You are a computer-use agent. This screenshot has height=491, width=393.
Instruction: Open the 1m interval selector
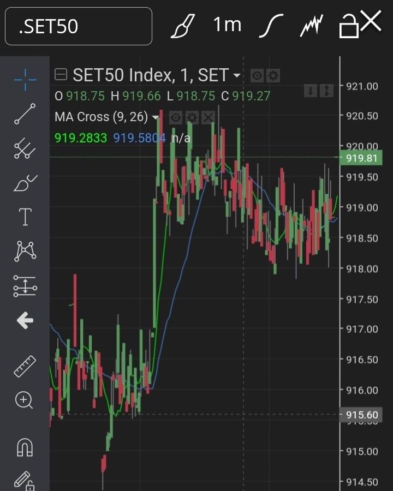[227, 25]
